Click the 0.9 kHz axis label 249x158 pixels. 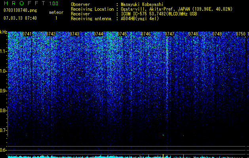(3, 91)
